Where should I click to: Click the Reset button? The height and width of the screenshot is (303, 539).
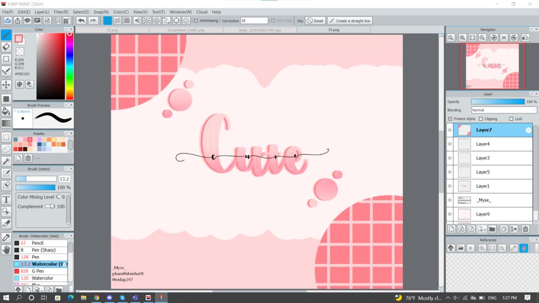click(x=315, y=21)
